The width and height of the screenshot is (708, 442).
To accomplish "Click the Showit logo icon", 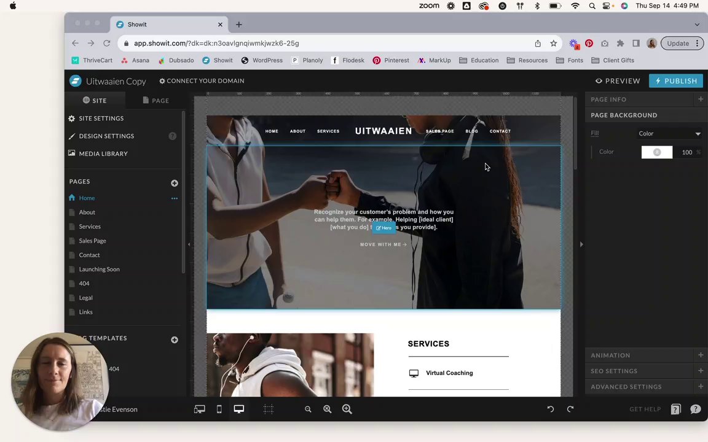I will coord(75,81).
